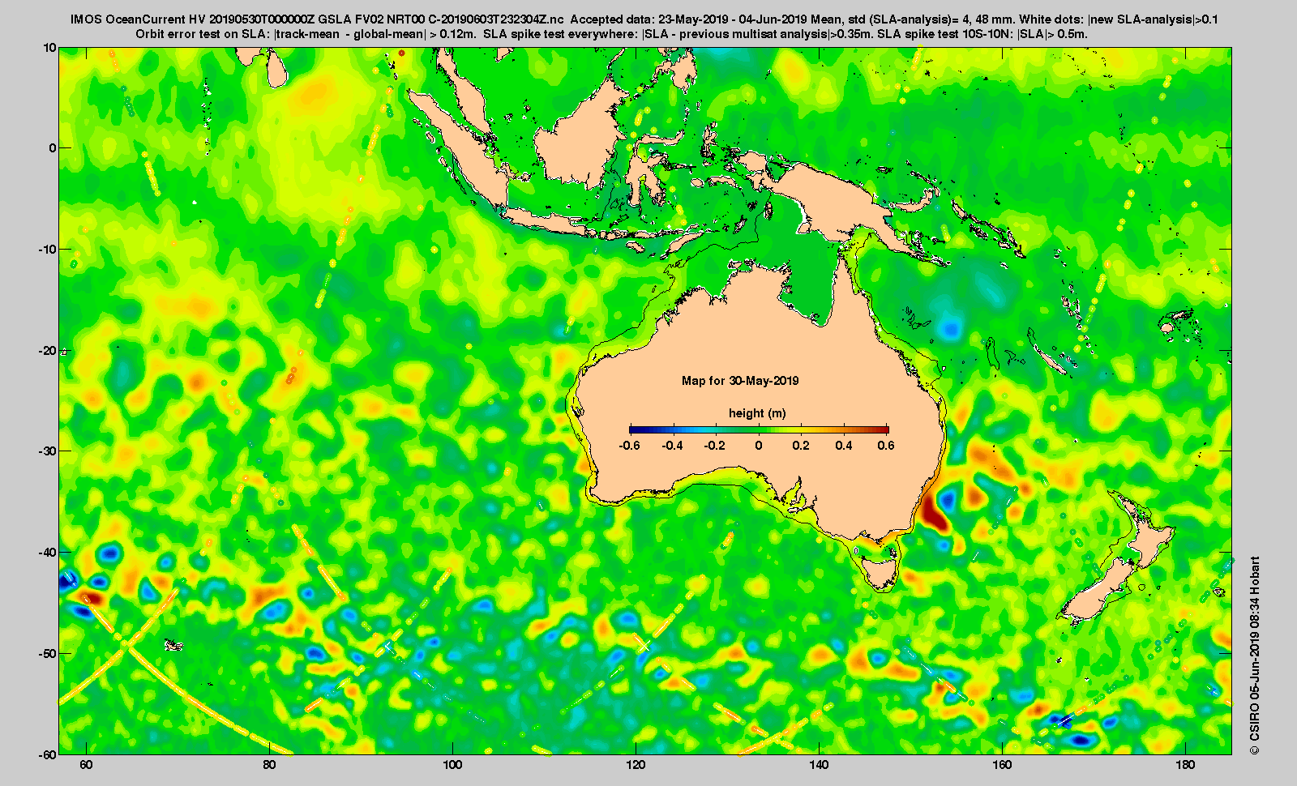
Task: Click latitude axis label -60
Action: click(48, 754)
